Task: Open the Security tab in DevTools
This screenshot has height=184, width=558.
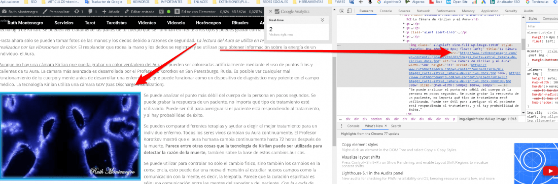Action: click(511, 11)
